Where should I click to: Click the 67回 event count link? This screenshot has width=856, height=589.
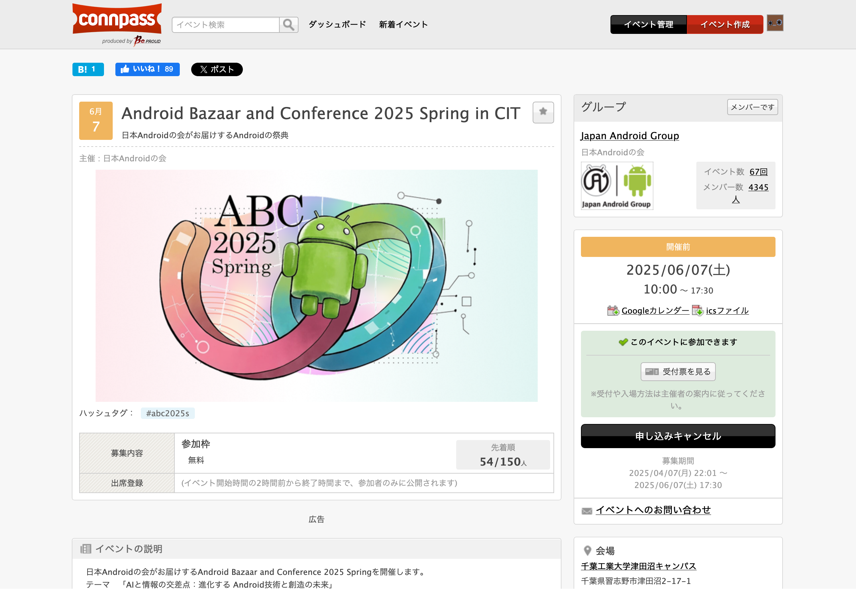pyautogui.click(x=759, y=172)
